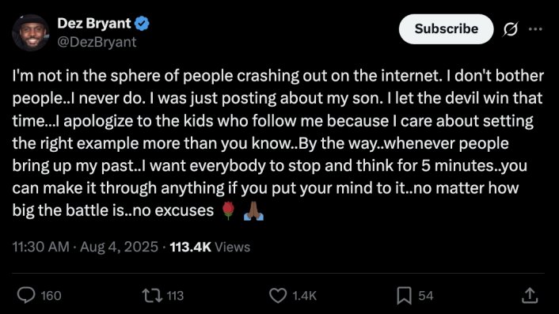The image size is (559, 314).
Task: Open Dez Bryant's profile picture
Action: (x=31, y=32)
